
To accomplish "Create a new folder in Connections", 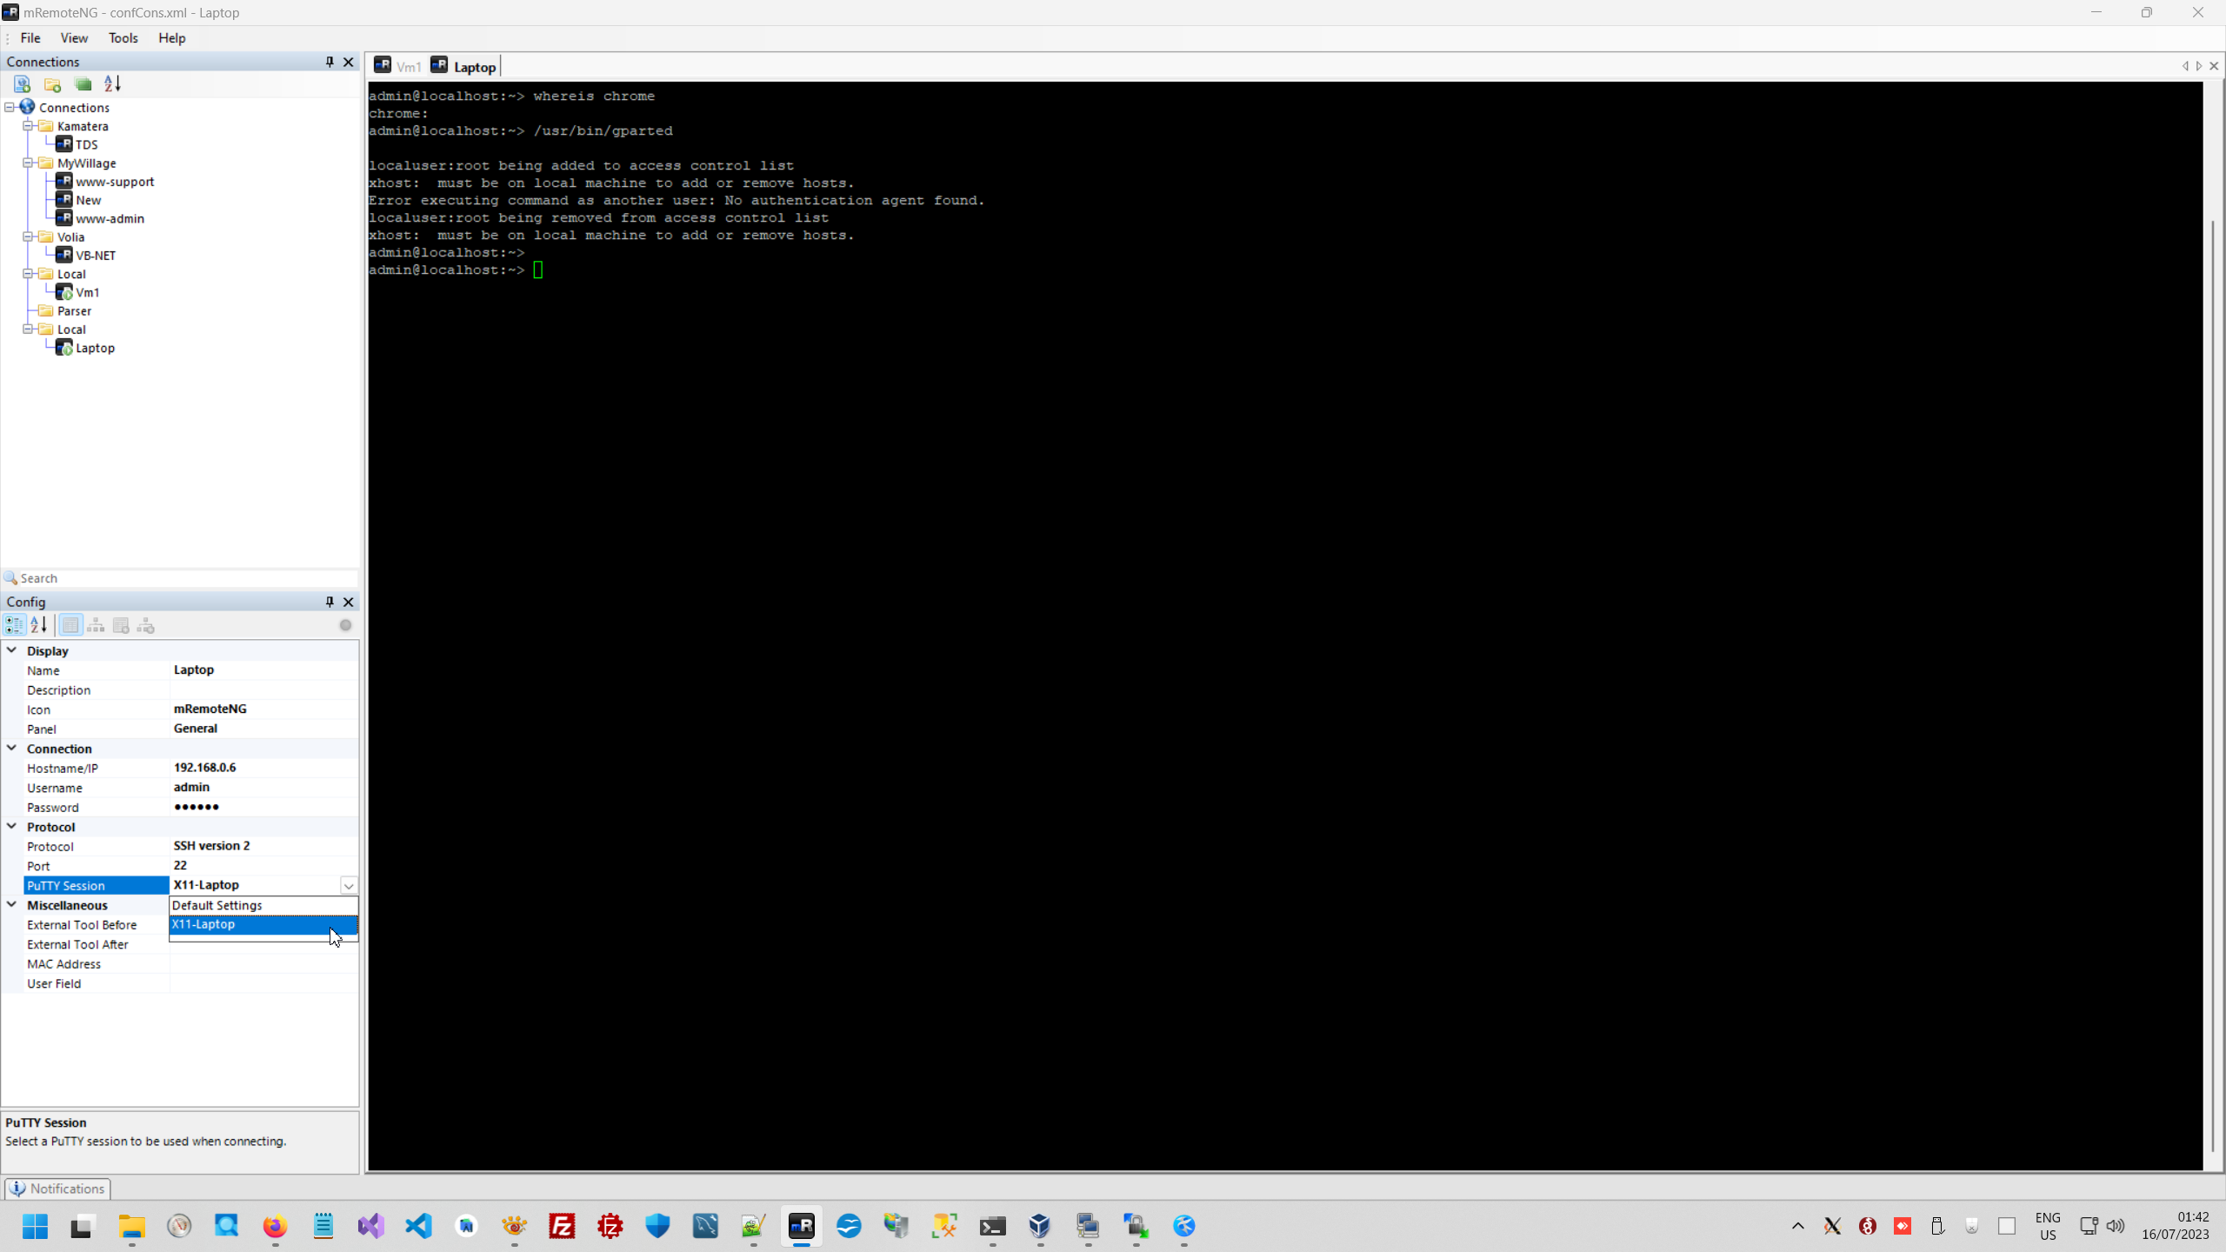I will [52, 83].
